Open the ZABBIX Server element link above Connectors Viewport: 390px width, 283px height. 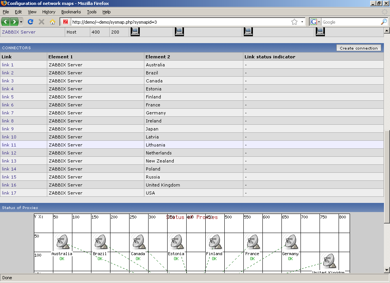(19, 32)
